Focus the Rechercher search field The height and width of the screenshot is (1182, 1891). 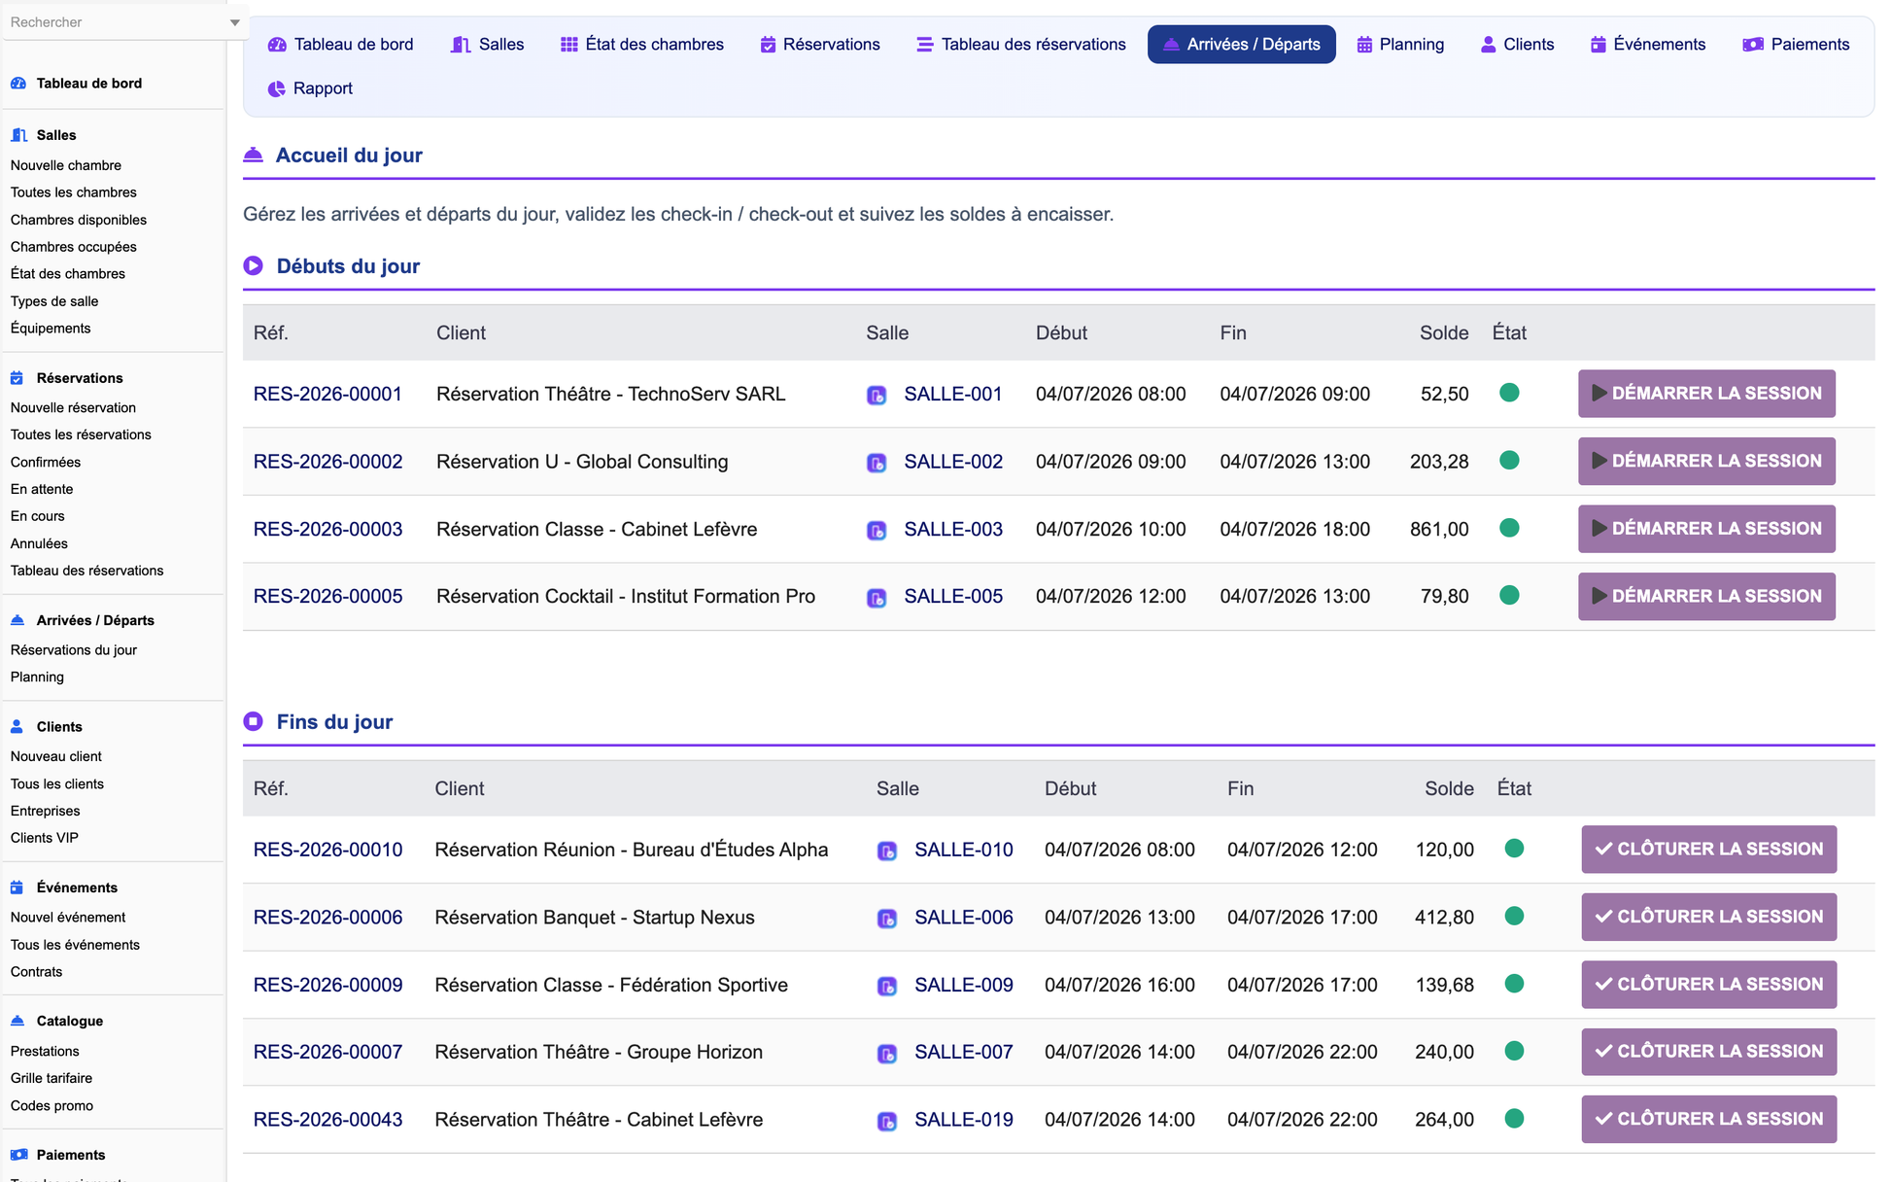pos(112,22)
